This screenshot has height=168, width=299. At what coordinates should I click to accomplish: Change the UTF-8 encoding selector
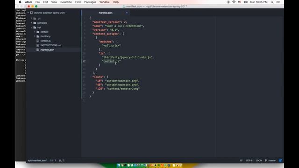point(249,161)
